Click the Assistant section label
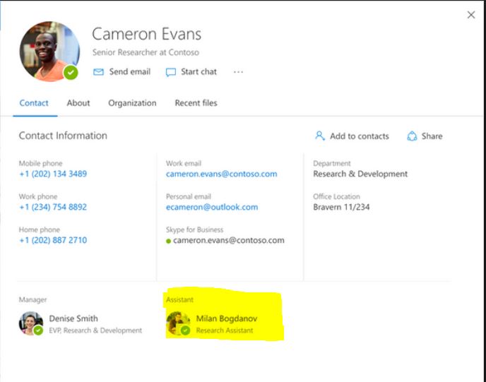The height and width of the screenshot is (382, 486). tap(179, 299)
